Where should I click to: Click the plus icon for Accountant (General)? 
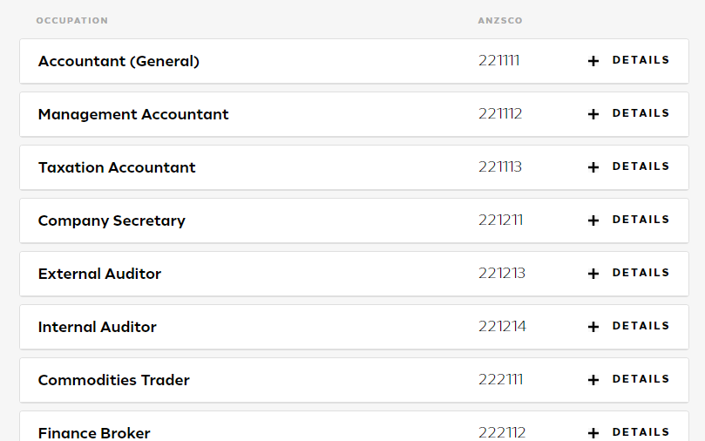tap(593, 61)
